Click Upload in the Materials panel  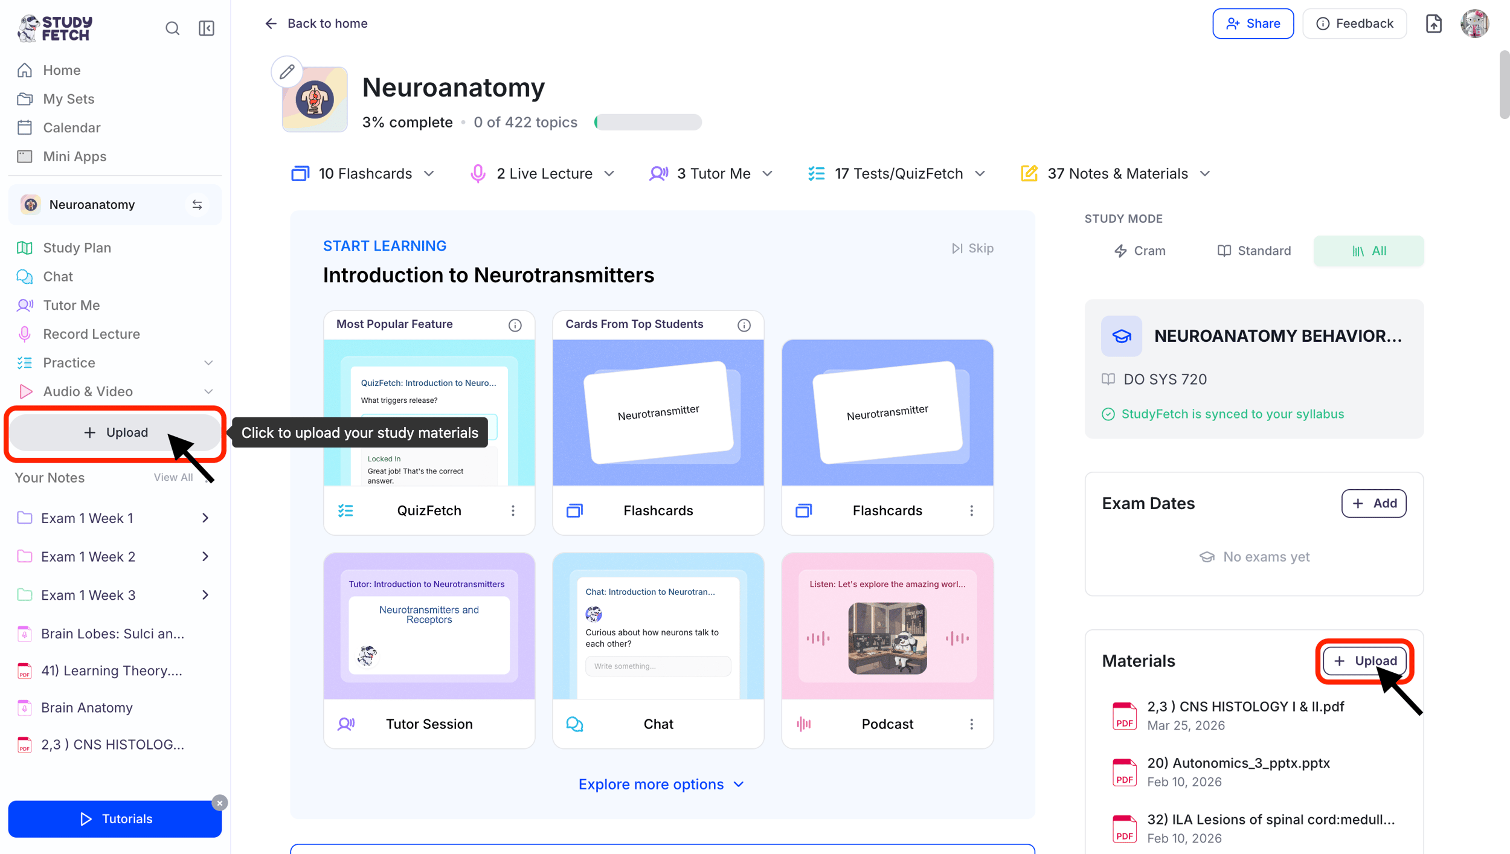pyautogui.click(x=1364, y=661)
